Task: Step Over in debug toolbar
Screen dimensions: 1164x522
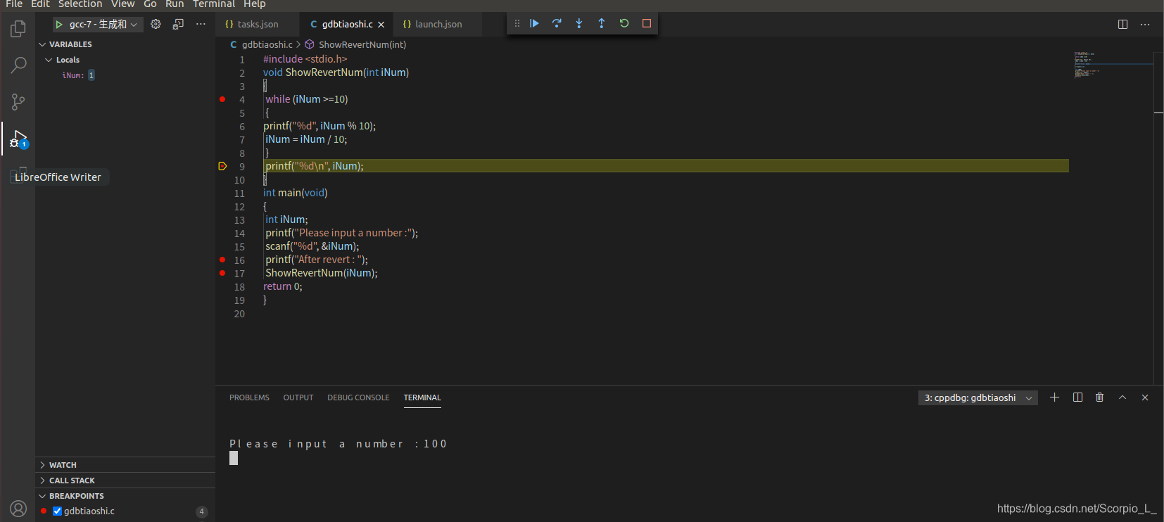Action: pyautogui.click(x=557, y=23)
